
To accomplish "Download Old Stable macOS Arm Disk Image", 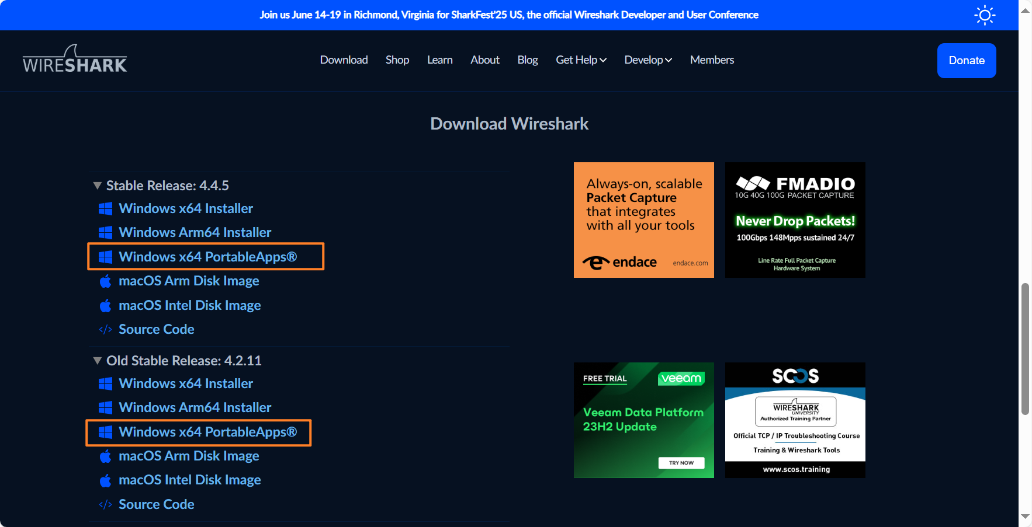I will pyautogui.click(x=189, y=456).
